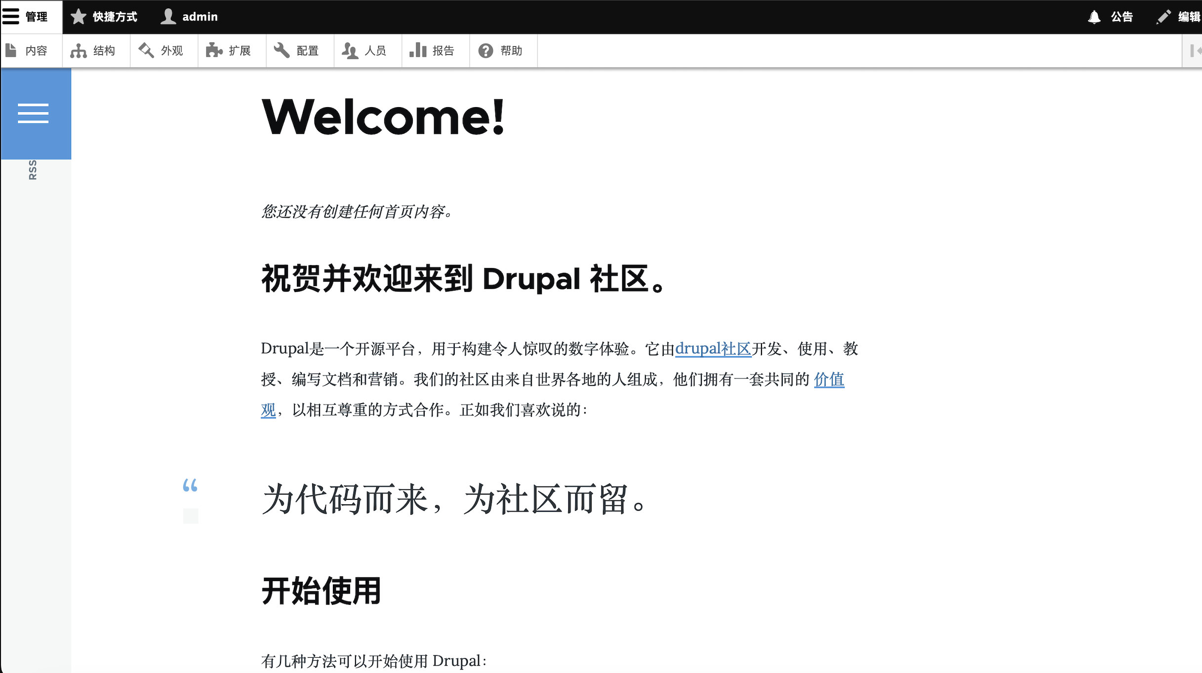Viewport: 1202px width, 673px height.
Task: Open the 快捷方式 shortcuts star menu
Action: point(104,17)
